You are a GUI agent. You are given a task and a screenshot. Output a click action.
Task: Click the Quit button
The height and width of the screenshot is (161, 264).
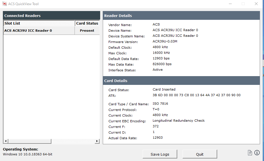(x=200, y=154)
